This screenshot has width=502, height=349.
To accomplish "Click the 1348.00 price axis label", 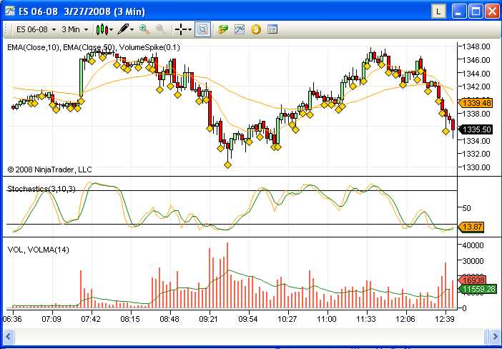I will 476,46.
